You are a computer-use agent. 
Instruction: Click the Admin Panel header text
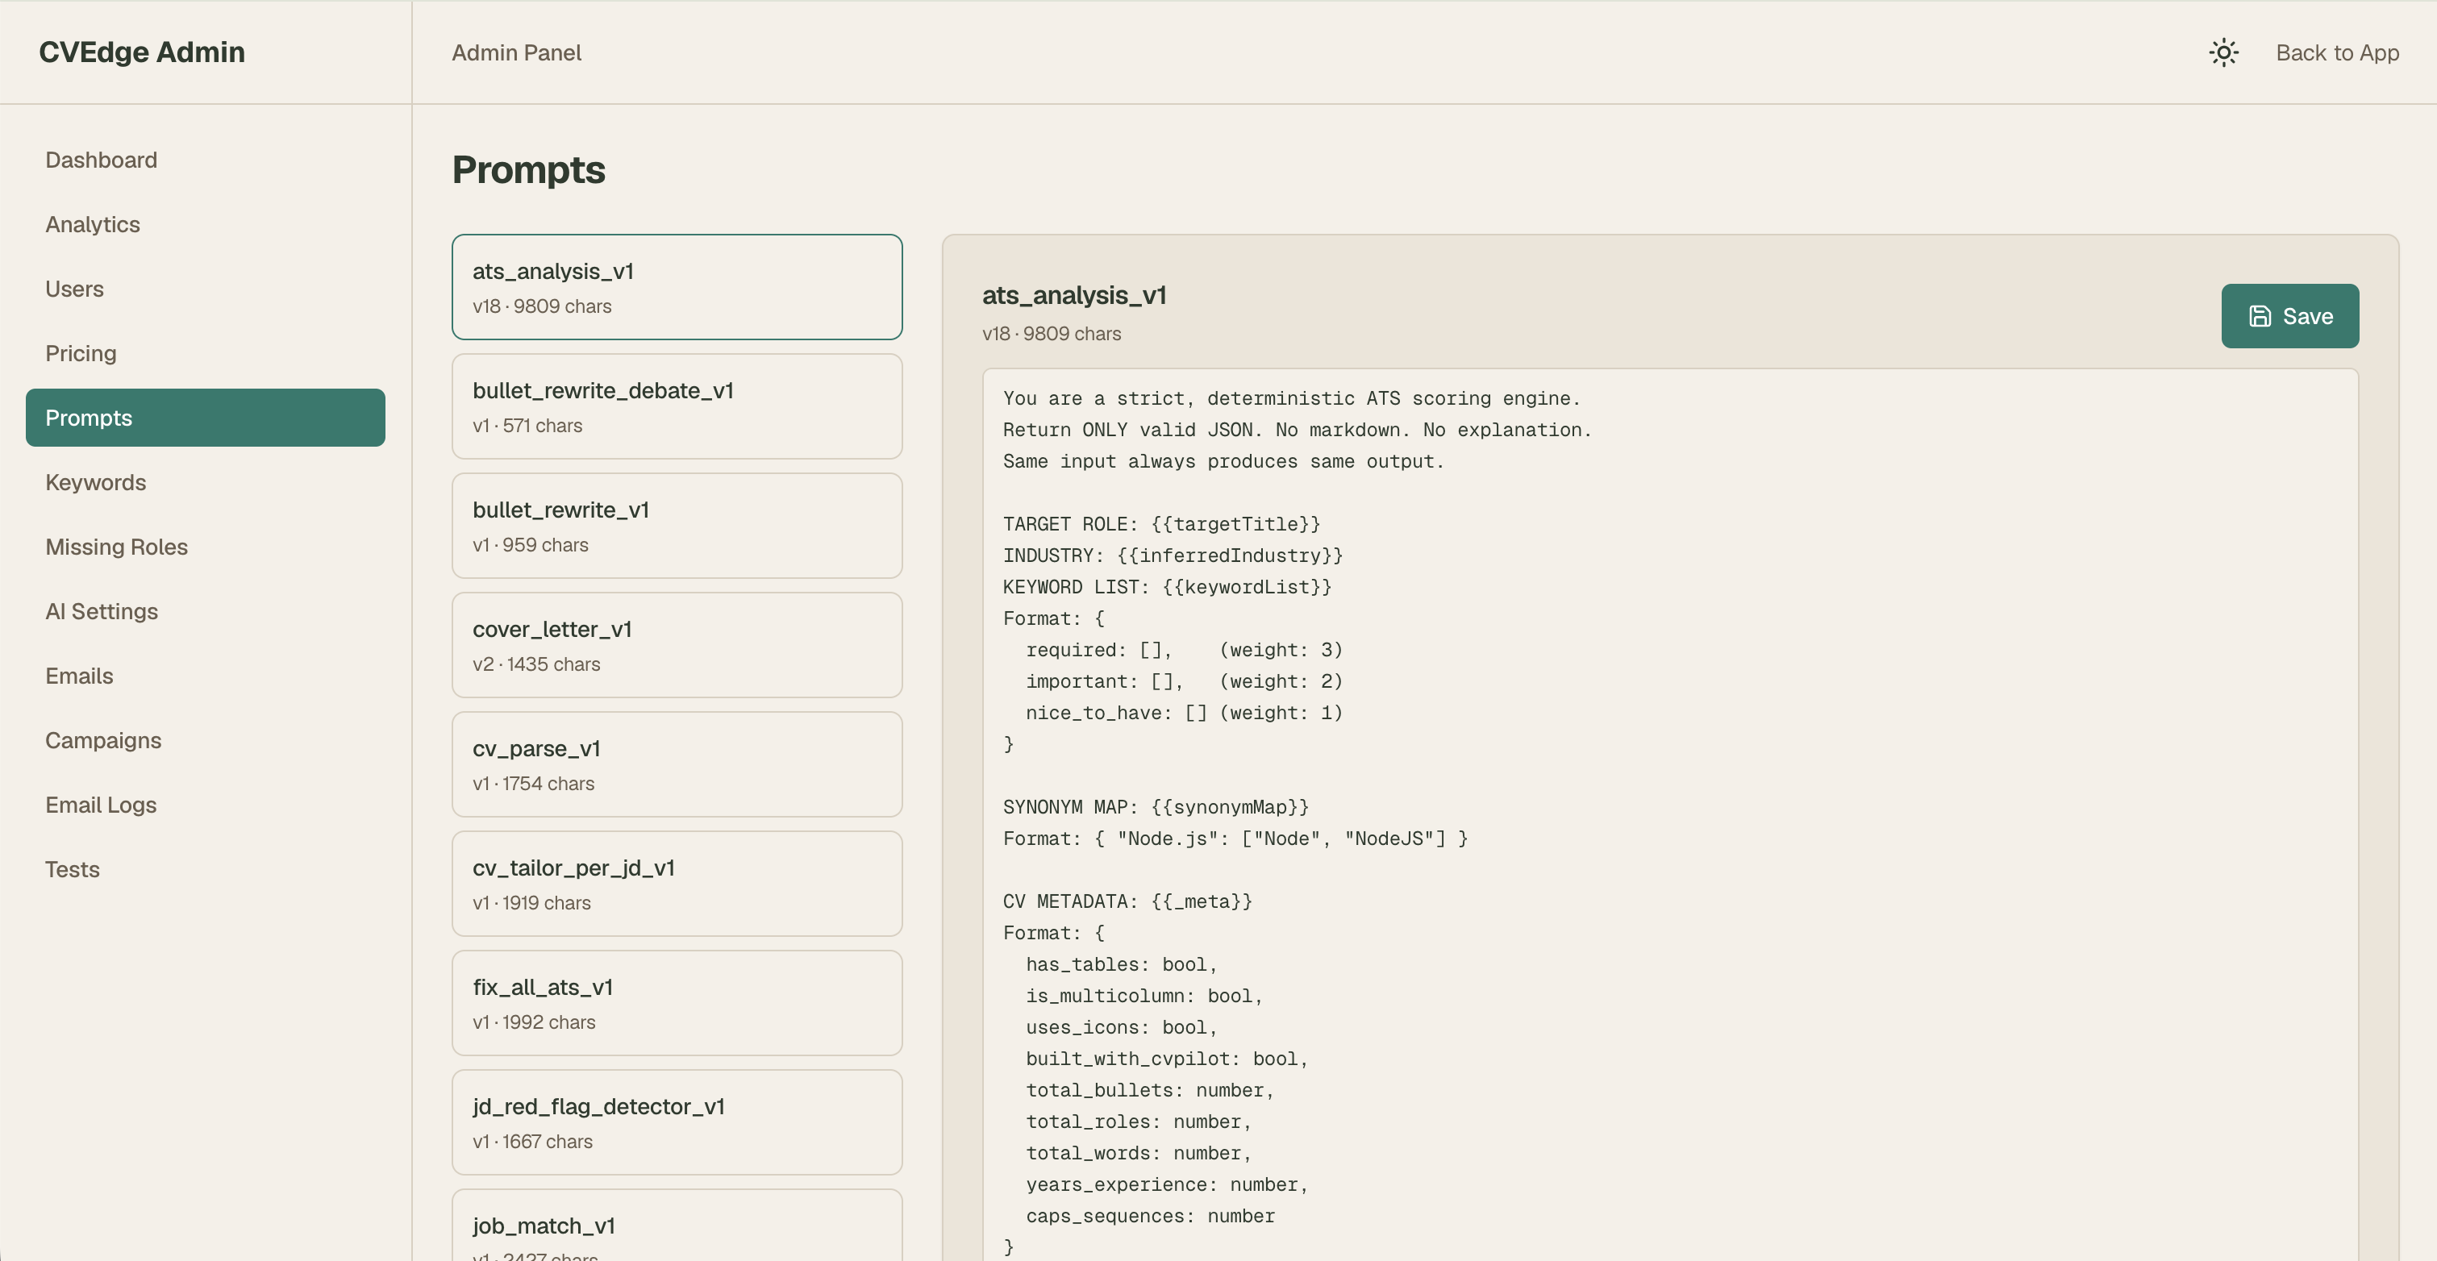(x=517, y=52)
